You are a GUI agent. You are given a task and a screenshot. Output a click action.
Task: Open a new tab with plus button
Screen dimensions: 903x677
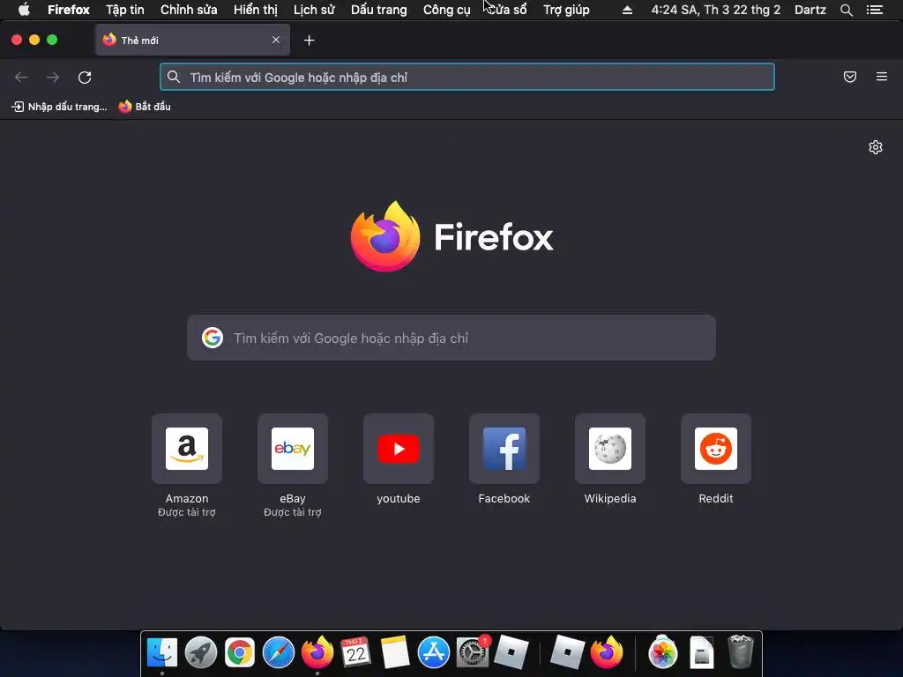[x=310, y=41]
